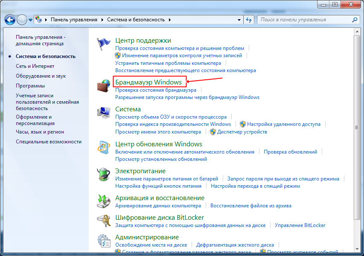Screen dimensions: 364x256
Task: Click the shield icon beside Изменение параметров контроля
Action: coord(118,55)
